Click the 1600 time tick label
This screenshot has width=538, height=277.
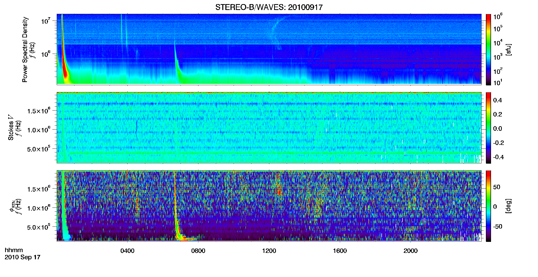340,251
